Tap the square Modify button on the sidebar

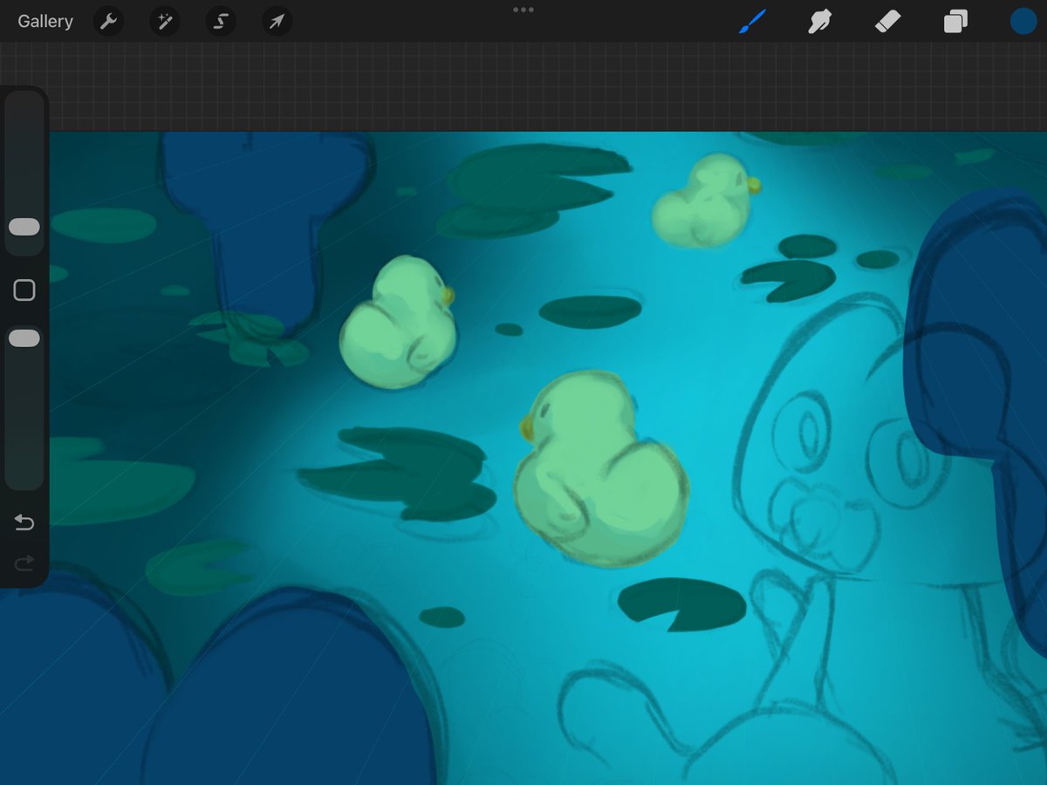pos(24,289)
